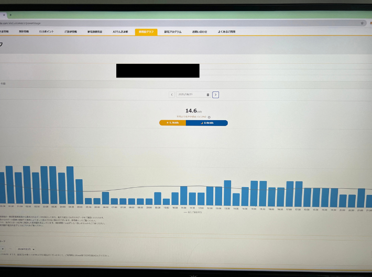
Task: Open the よくあるご質問 menu tab
Action: tap(226, 32)
